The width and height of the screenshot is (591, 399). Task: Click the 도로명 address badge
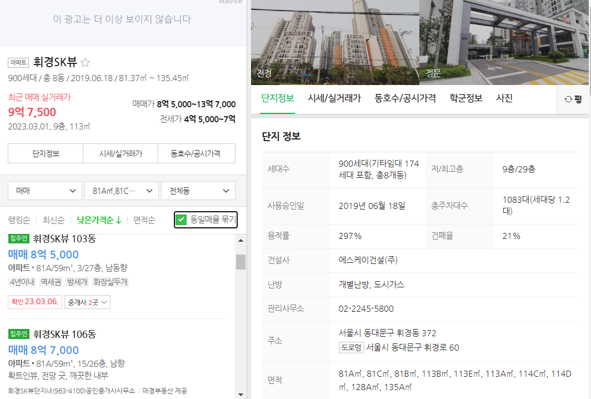click(351, 347)
